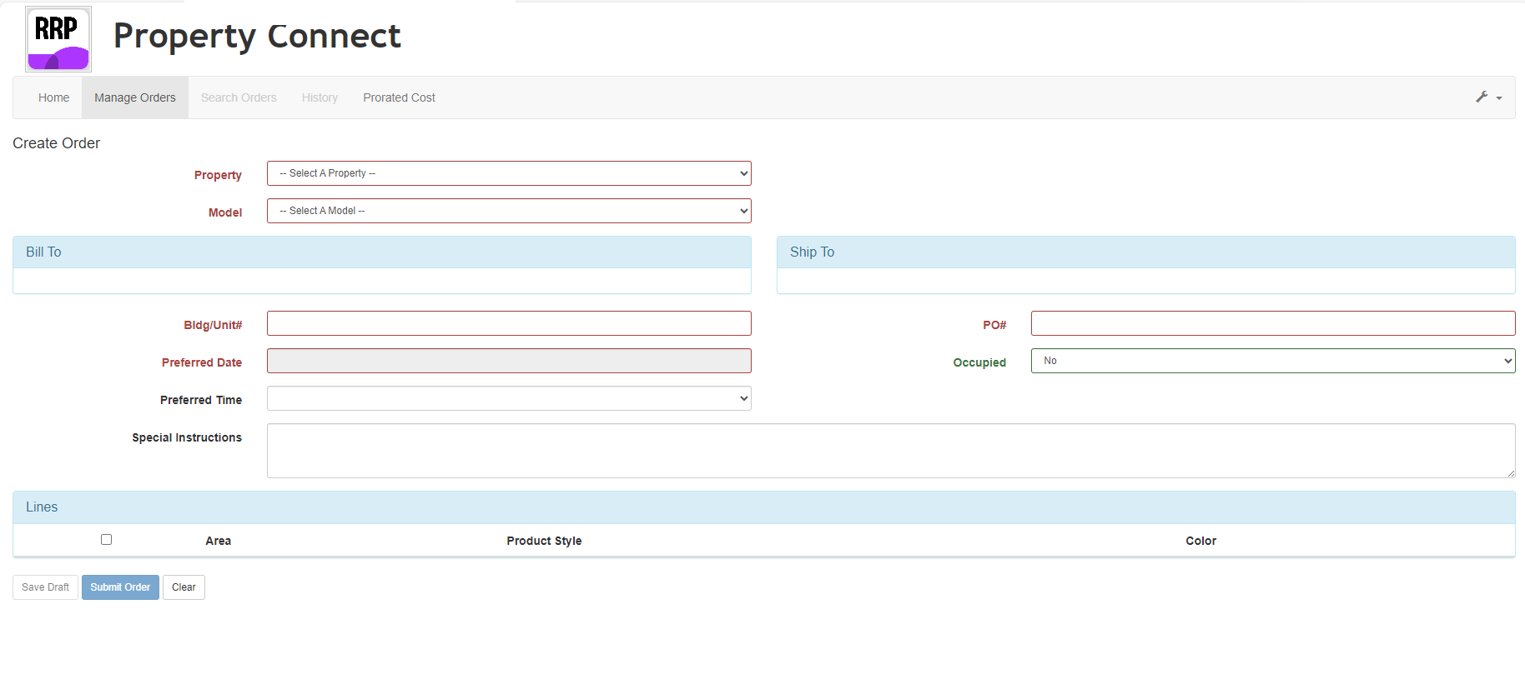Click into Special Instructions textarea
This screenshot has width=1525, height=674.
coord(891,451)
